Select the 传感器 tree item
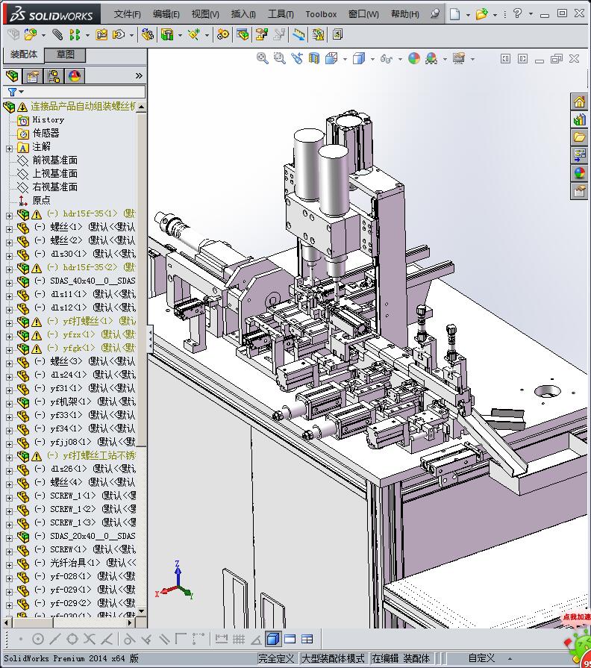The image size is (591, 668). (46, 134)
